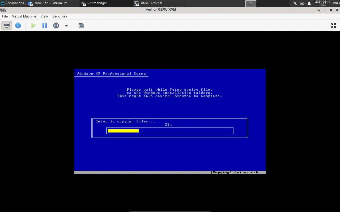Click the 'Windows XP Professional Setup' title
This screenshot has height=212, width=340.
coord(111,74)
